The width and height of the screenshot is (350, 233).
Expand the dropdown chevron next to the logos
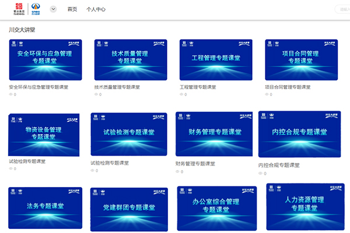point(53,9)
